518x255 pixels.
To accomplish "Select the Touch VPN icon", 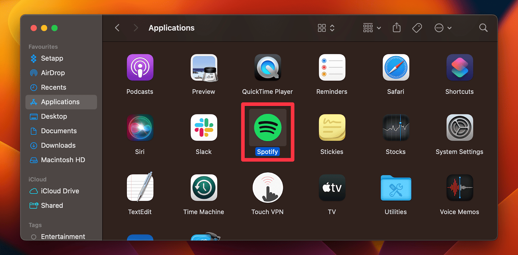I will [268, 188].
